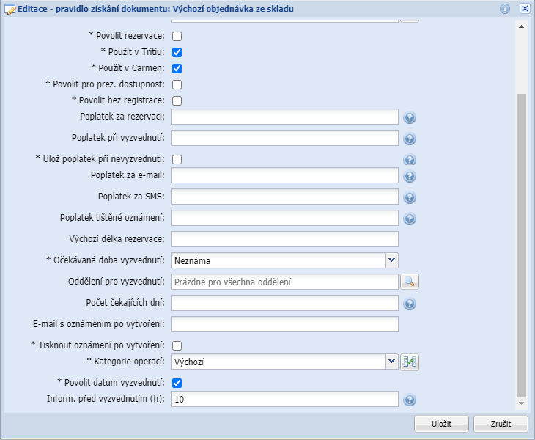Click the Uložit button
535x440 pixels.
point(441,424)
